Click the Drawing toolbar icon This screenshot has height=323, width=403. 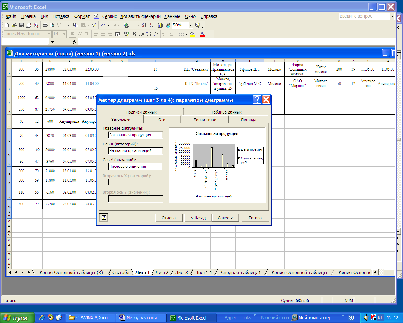tap(168, 25)
